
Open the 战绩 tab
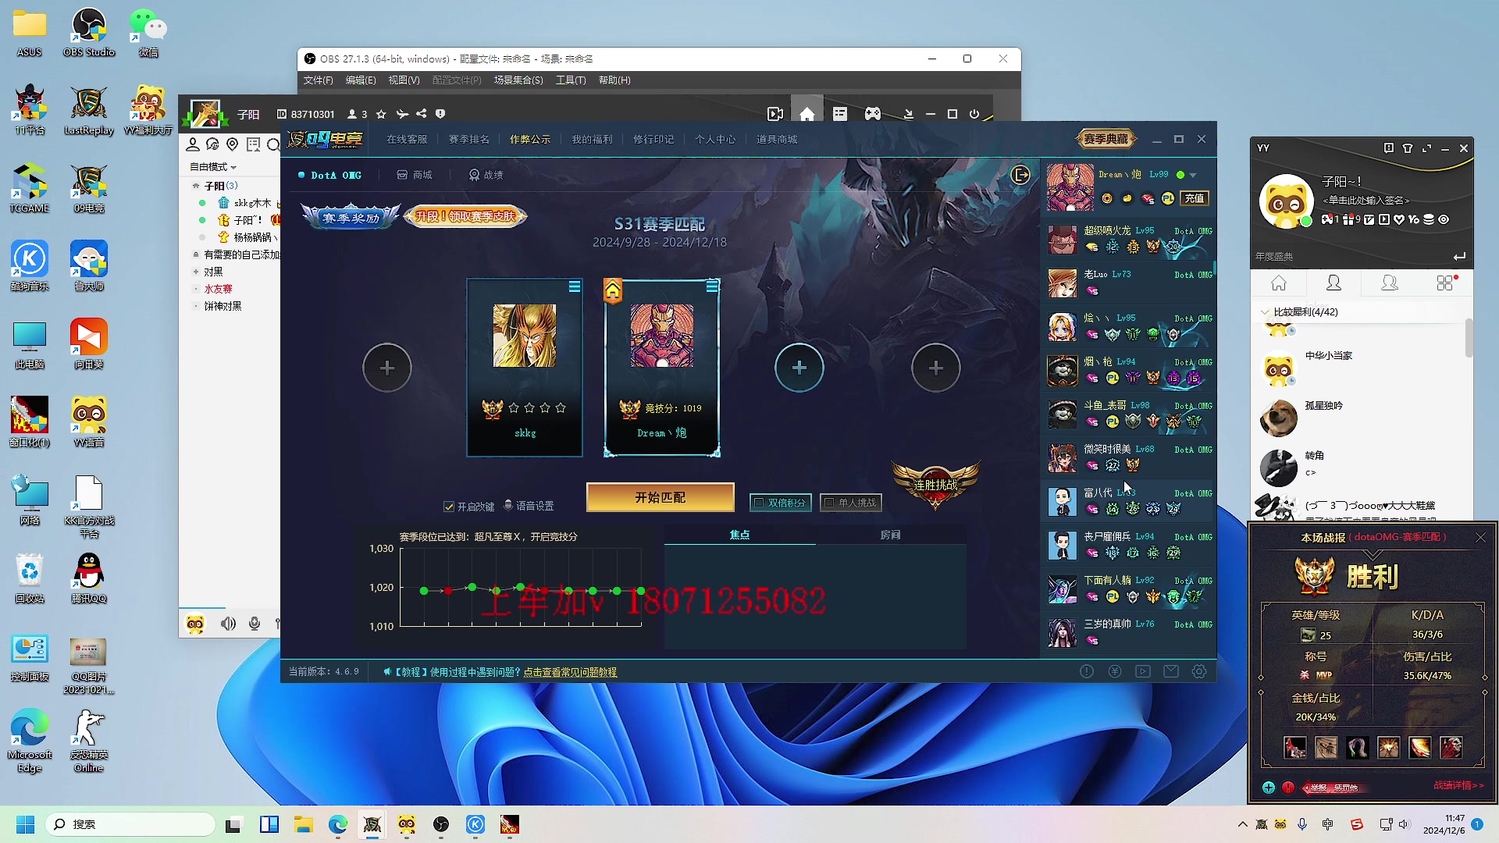(486, 175)
